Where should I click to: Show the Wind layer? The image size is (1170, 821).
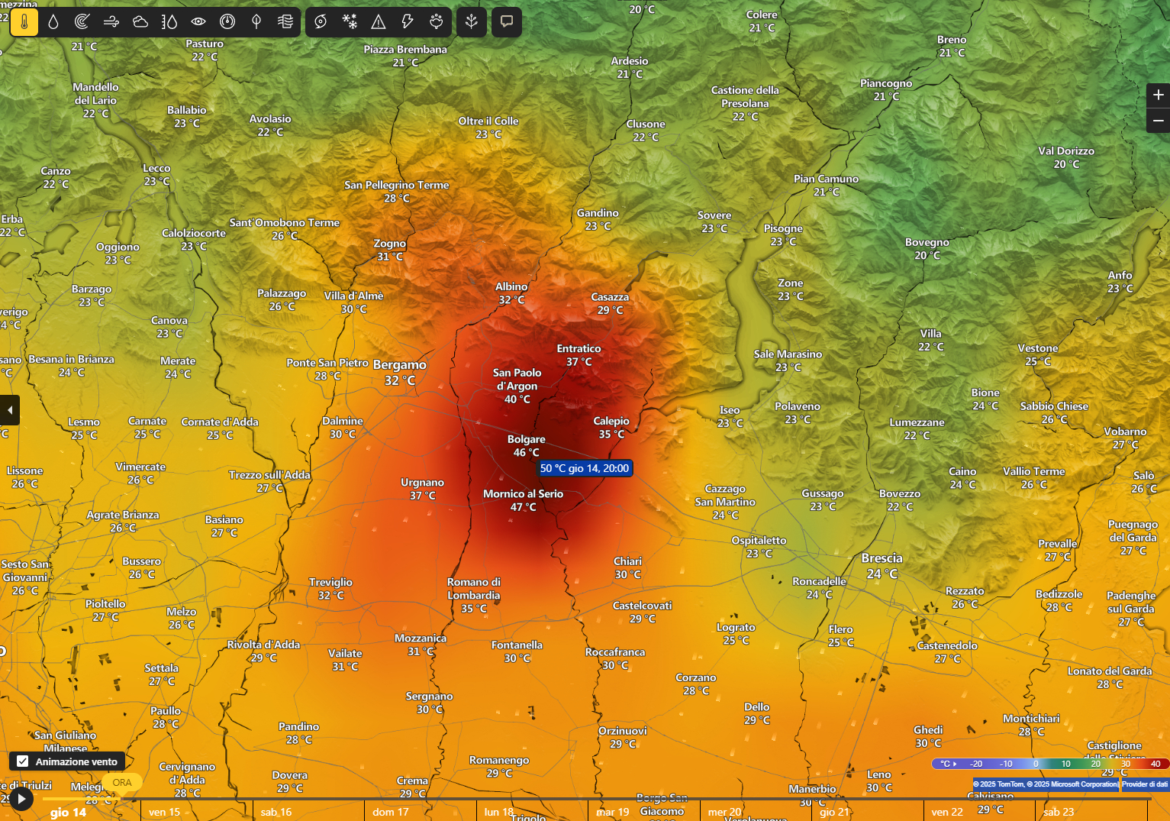pos(111,22)
